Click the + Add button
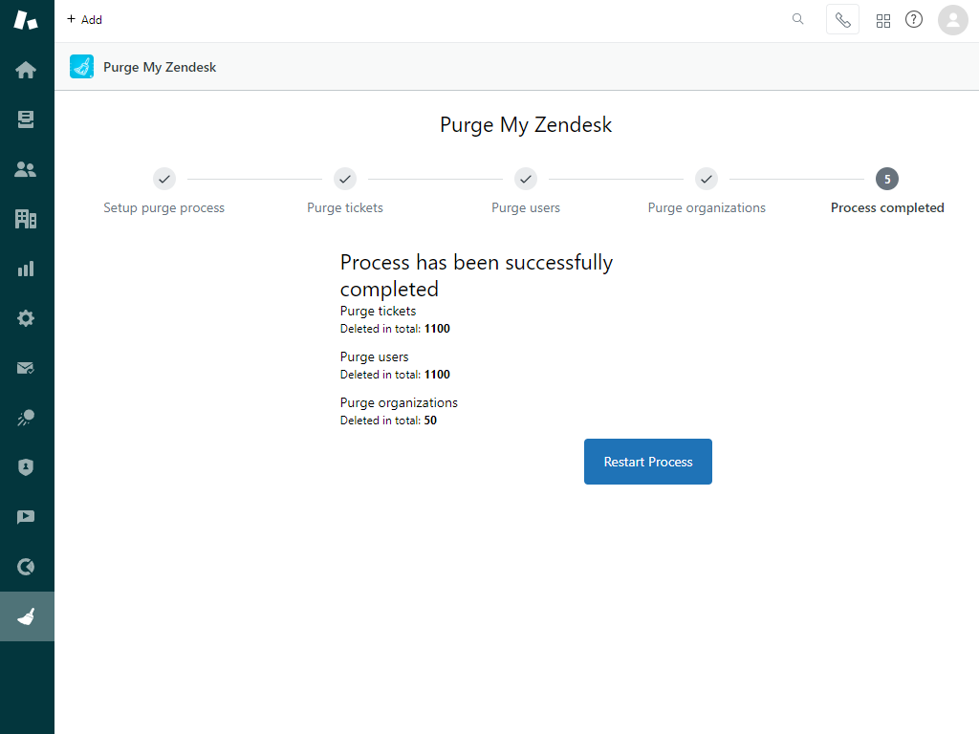 pos(84,19)
